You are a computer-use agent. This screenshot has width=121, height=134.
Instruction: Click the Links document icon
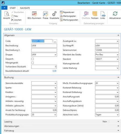[x=102, y=14]
